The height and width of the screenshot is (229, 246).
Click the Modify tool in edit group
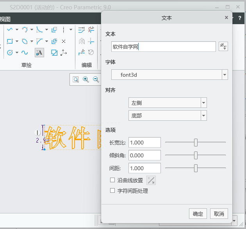82,30
